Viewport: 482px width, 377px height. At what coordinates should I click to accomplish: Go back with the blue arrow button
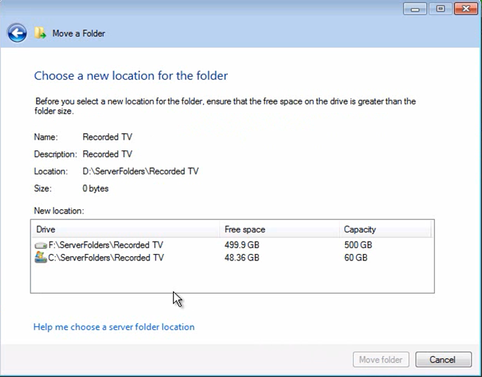click(x=17, y=33)
